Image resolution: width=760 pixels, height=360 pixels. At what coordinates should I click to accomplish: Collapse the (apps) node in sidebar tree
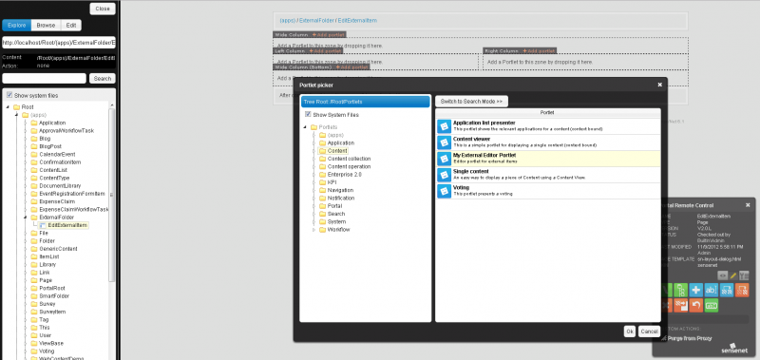pos(16,115)
